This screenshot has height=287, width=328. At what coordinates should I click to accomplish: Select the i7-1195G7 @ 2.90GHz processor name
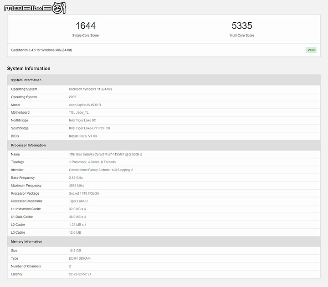[x=105, y=154]
